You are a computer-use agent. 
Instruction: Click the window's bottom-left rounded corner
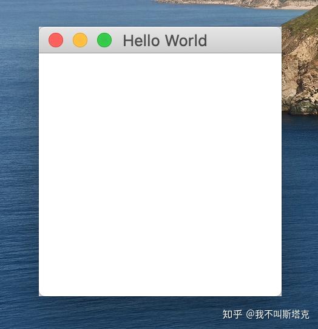pos(41,294)
